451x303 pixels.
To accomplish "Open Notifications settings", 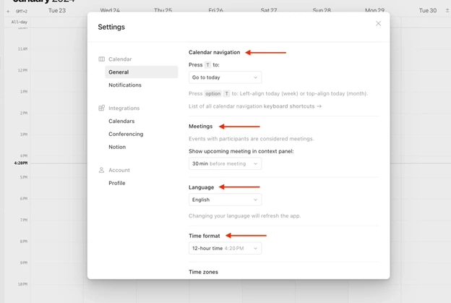I will (x=125, y=85).
